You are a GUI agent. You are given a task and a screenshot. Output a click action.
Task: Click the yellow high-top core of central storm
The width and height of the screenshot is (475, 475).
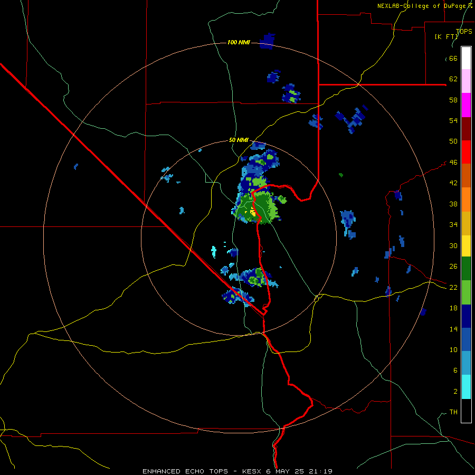253,212
